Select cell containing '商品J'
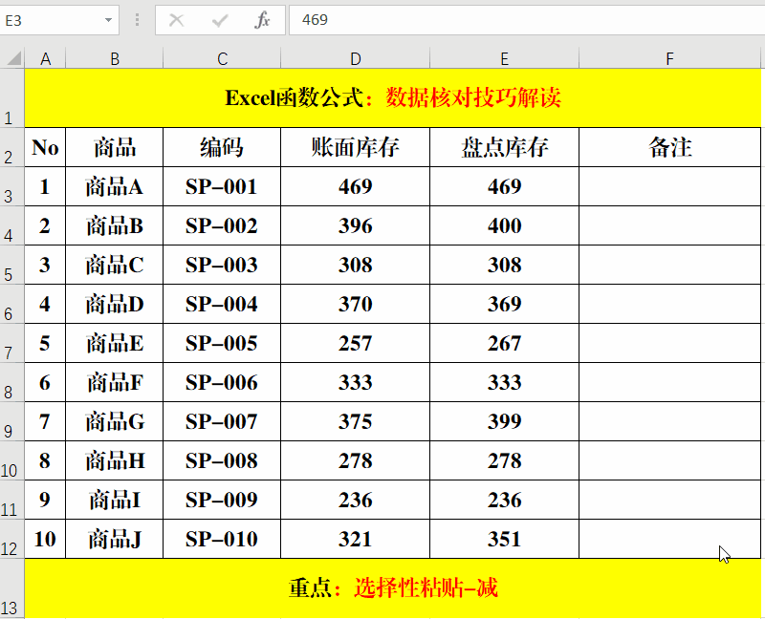This screenshot has width=765, height=619. click(x=114, y=539)
